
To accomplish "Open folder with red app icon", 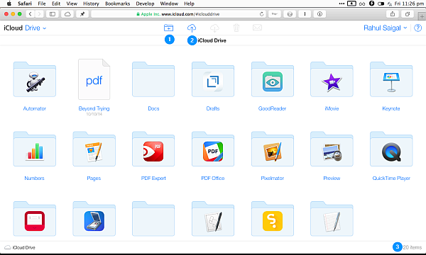I will [x=35, y=219].
